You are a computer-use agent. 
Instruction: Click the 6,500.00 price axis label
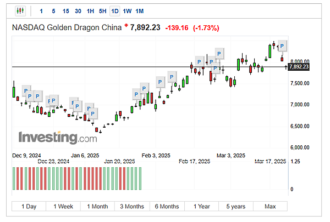pyautogui.click(x=300, y=126)
